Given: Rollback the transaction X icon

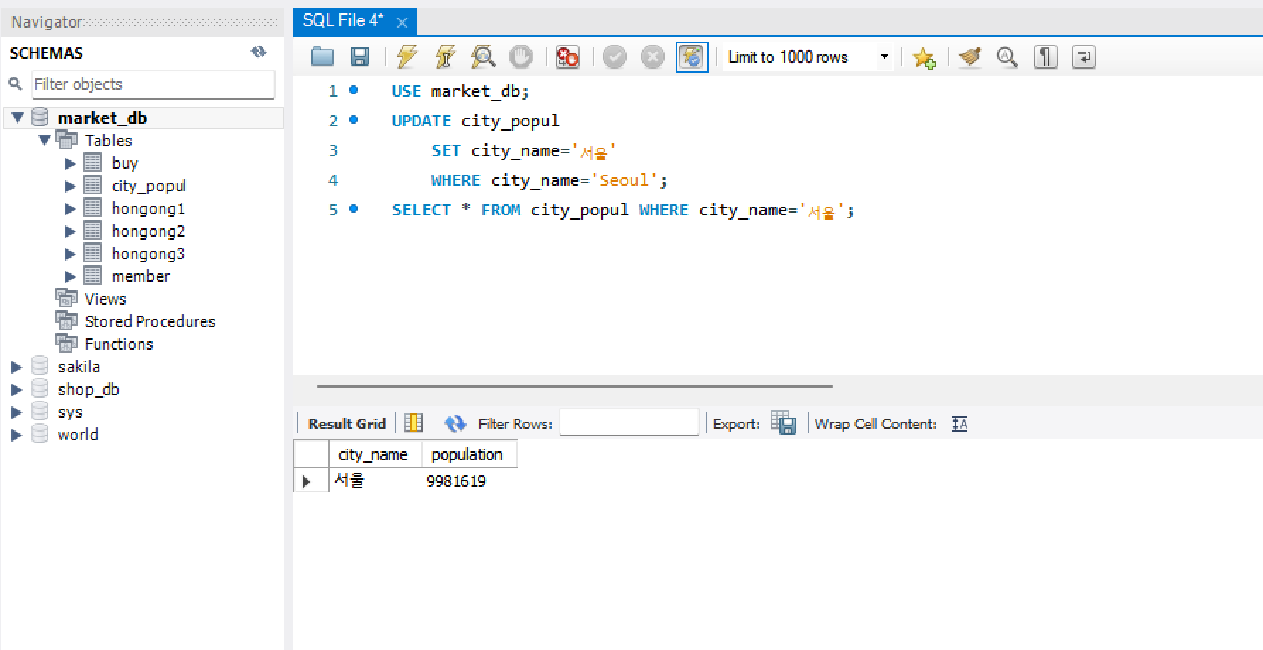Looking at the screenshot, I should [652, 57].
